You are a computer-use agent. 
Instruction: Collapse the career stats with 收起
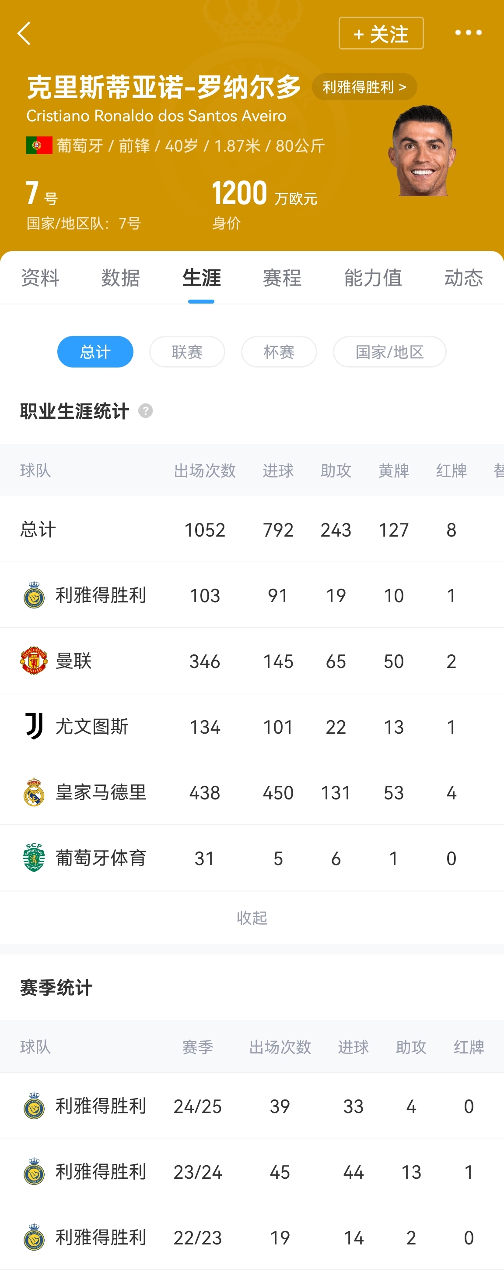[252, 917]
